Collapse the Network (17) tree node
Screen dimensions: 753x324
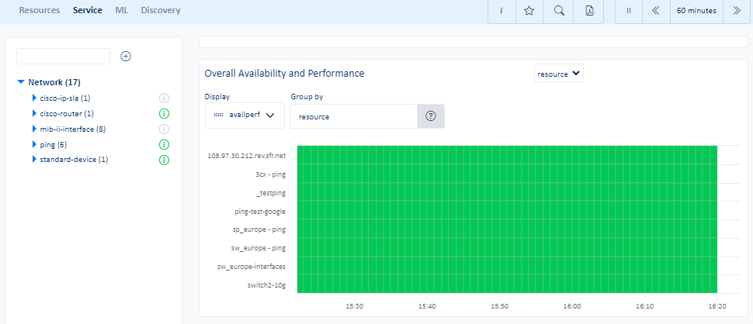tap(21, 82)
